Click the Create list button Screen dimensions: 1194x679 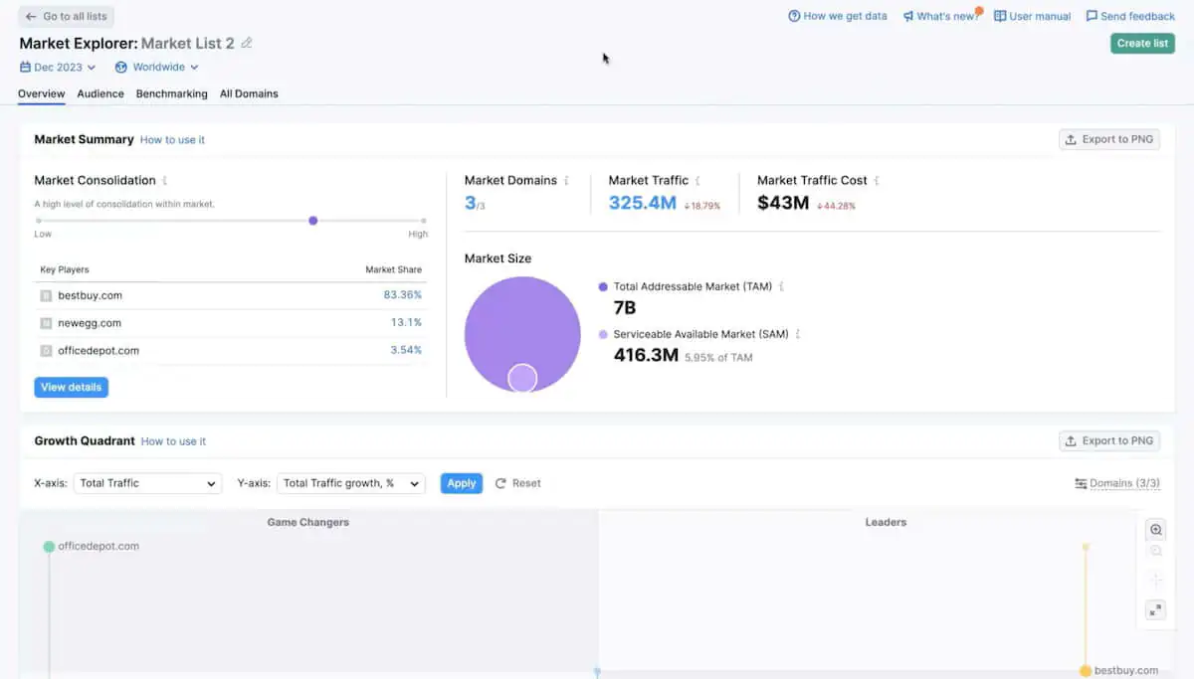click(1141, 43)
